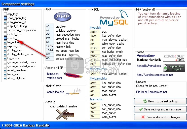This screenshot has width=187, height=129.
Task: Toggle the short_open_tag checkbox
Action: (x=5, y=18)
